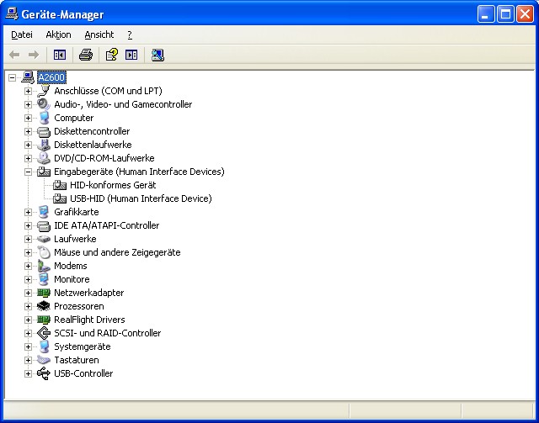Click the A2600 computer icon
Screen dimensions: 539x423
pyautogui.click(x=28, y=77)
